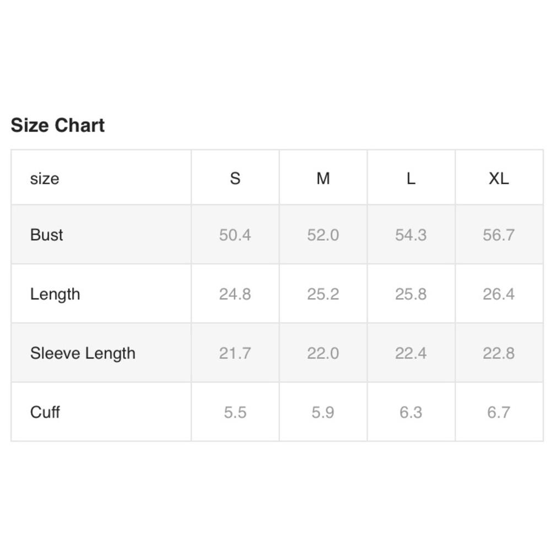Select the XL size column header
Screen dimensions: 551x551
click(x=499, y=179)
